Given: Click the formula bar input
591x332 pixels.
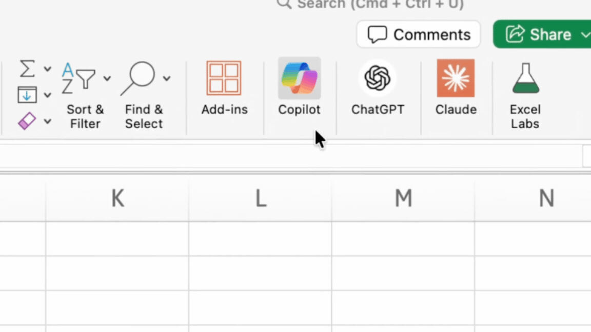Looking at the screenshot, I should (287, 156).
